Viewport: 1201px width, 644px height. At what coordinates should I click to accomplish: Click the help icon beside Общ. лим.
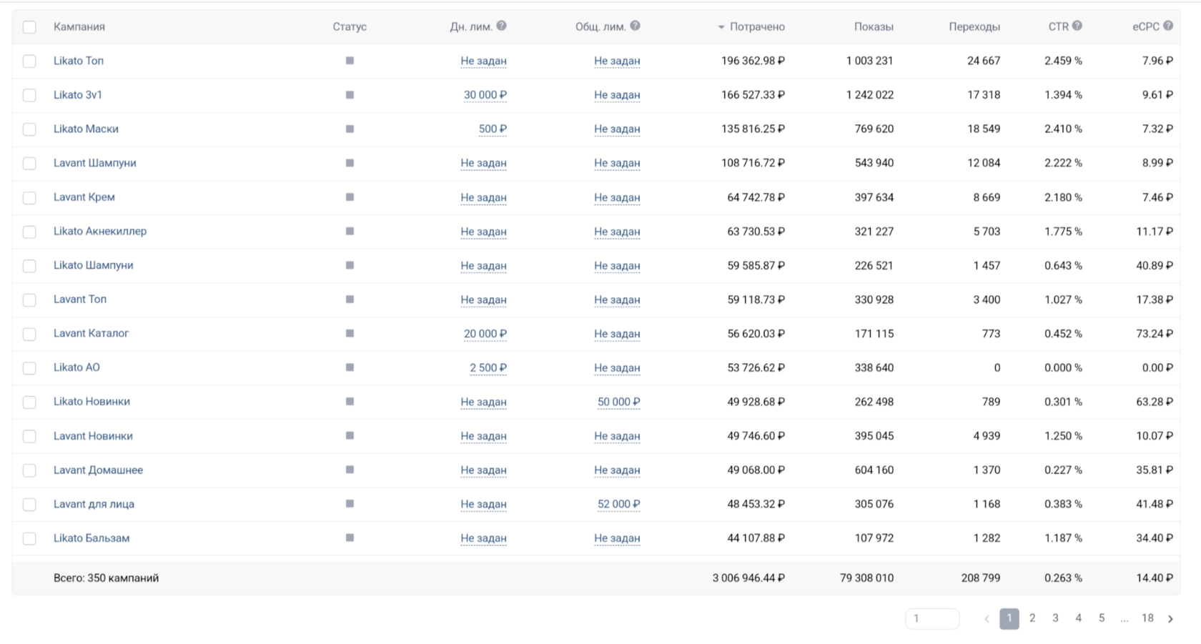coord(635,26)
